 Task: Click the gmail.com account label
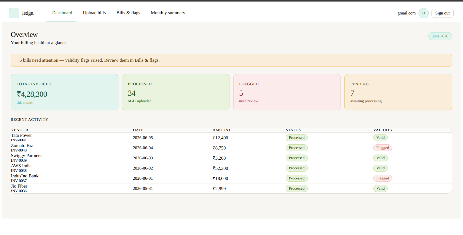click(407, 13)
